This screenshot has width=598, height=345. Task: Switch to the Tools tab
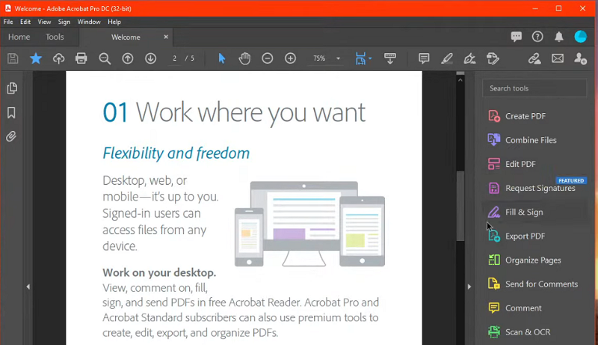pyautogui.click(x=55, y=37)
